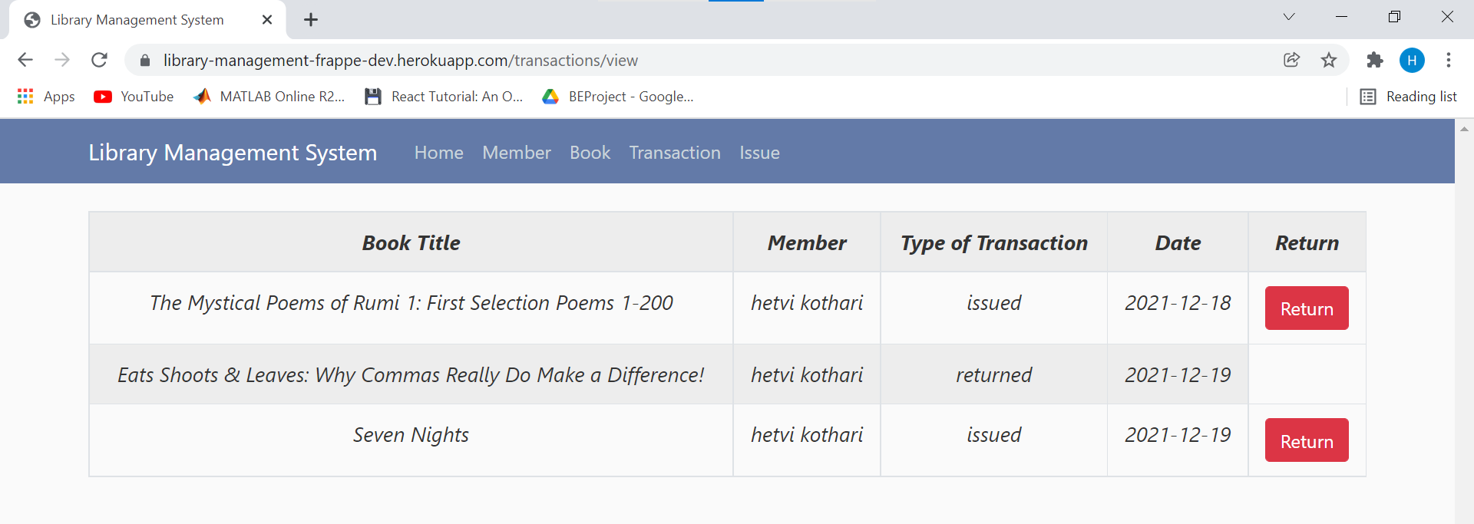This screenshot has height=524, width=1474.
Task: Expand the tab search dropdown arrow
Action: coord(1289,17)
